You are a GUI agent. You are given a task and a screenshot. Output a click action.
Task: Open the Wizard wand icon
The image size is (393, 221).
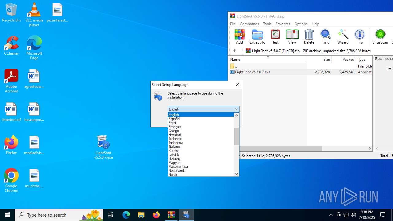(343, 37)
